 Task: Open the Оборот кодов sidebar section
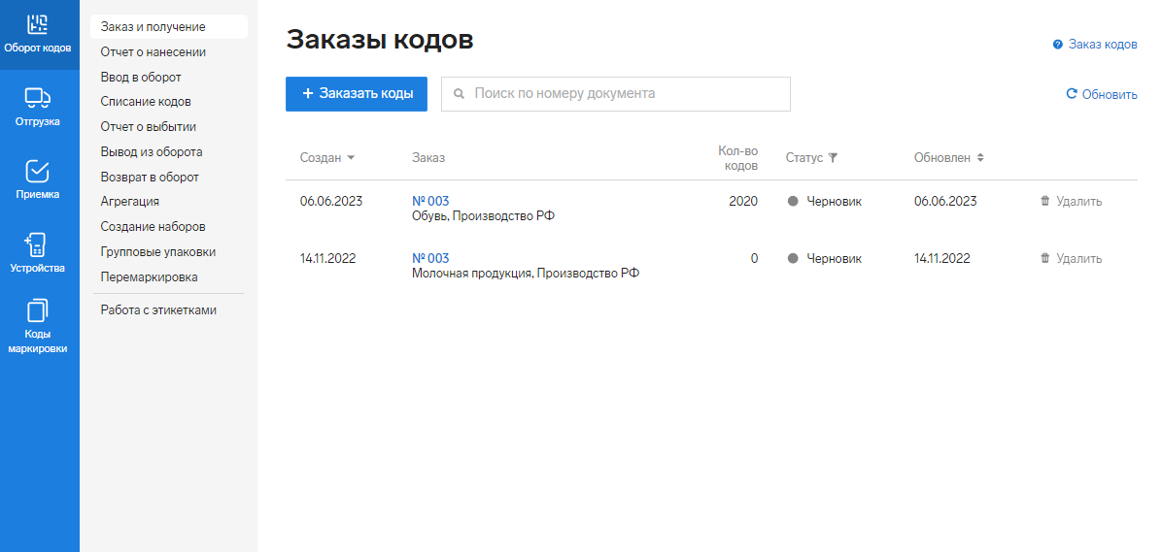click(x=38, y=35)
